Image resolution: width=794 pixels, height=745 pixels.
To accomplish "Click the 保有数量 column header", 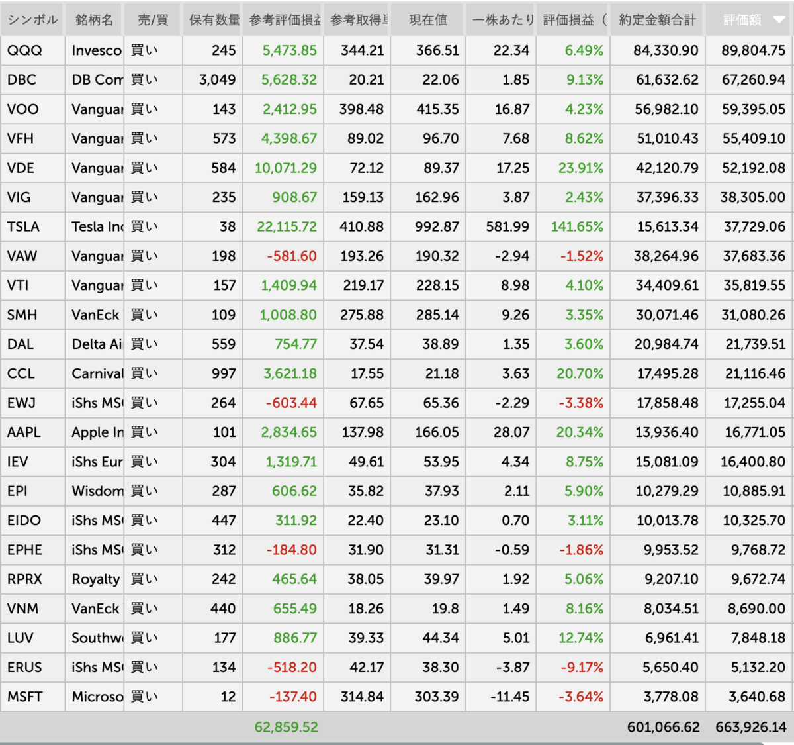I will (212, 20).
